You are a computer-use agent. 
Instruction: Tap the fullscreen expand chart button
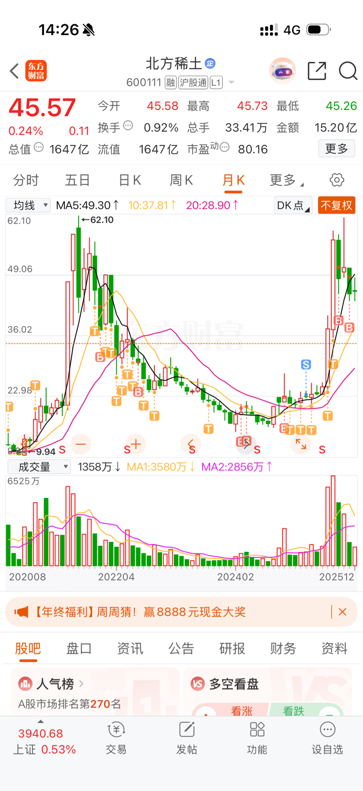coord(301,444)
